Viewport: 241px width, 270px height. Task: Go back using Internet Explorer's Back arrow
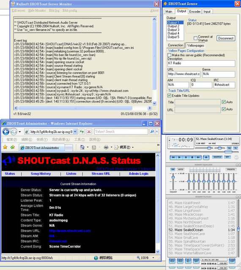[6, 132]
